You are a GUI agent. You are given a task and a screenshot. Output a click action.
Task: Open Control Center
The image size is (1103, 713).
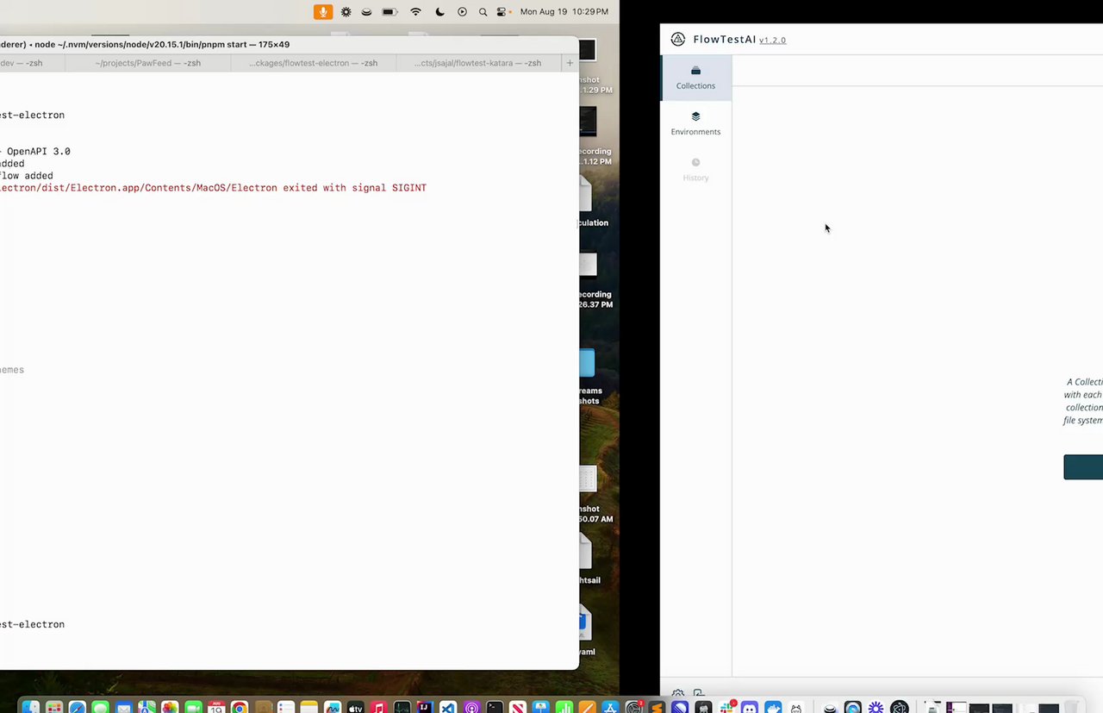click(x=502, y=12)
